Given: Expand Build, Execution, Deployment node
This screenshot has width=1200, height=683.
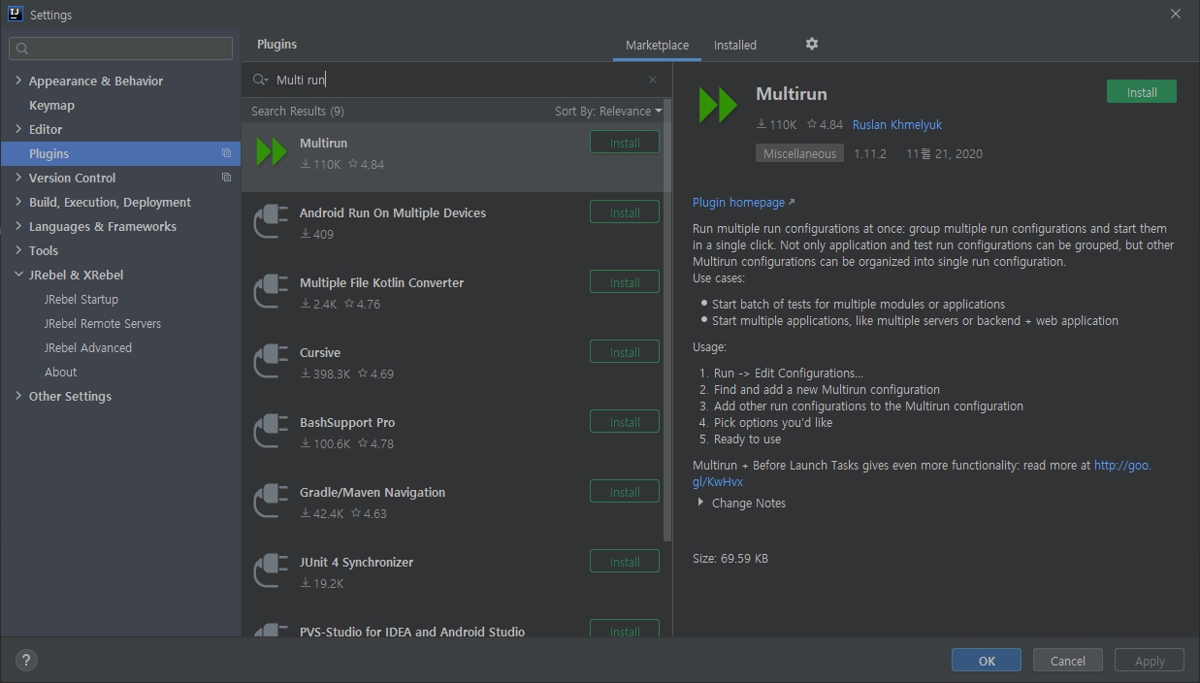Looking at the screenshot, I should click(x=18, y=202).
